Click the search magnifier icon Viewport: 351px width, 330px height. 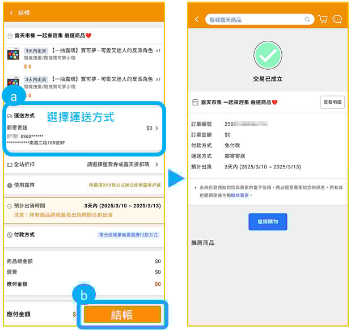coord(307,19)
